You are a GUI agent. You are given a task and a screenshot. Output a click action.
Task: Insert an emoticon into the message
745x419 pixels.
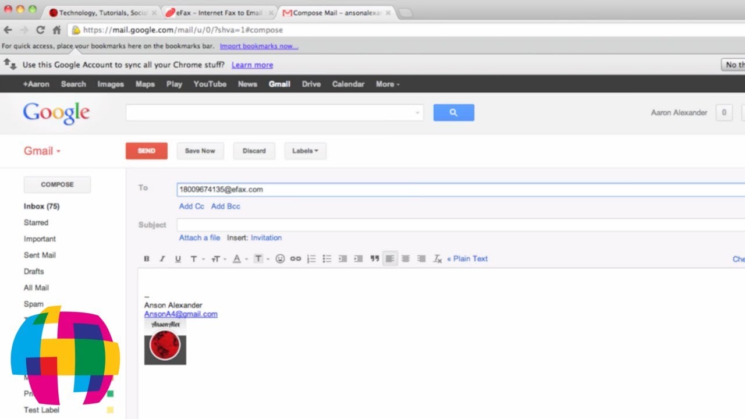[x=280, y=259]
